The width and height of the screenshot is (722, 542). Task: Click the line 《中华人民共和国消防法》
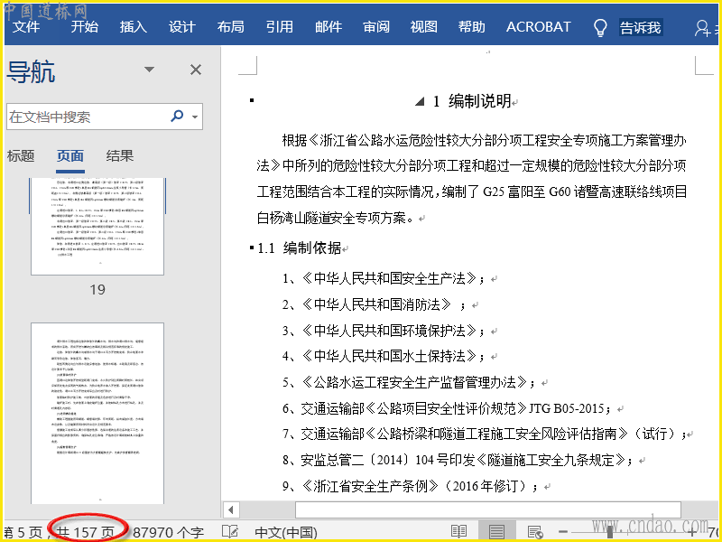pos(375,304)
